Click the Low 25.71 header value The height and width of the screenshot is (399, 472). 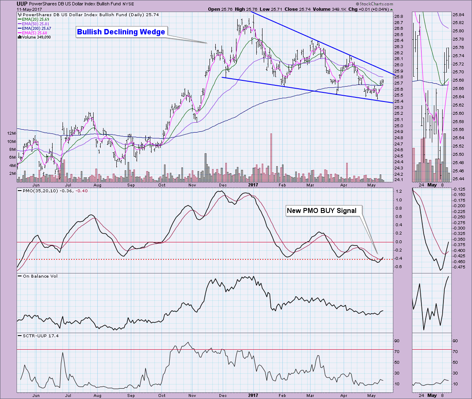(x=271, y=9)
